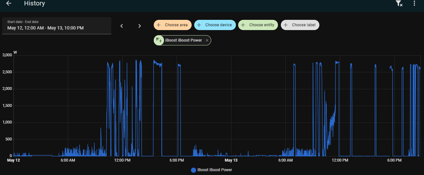
Task: Click the plus icon on Choose device
Action: click(199, 25)
